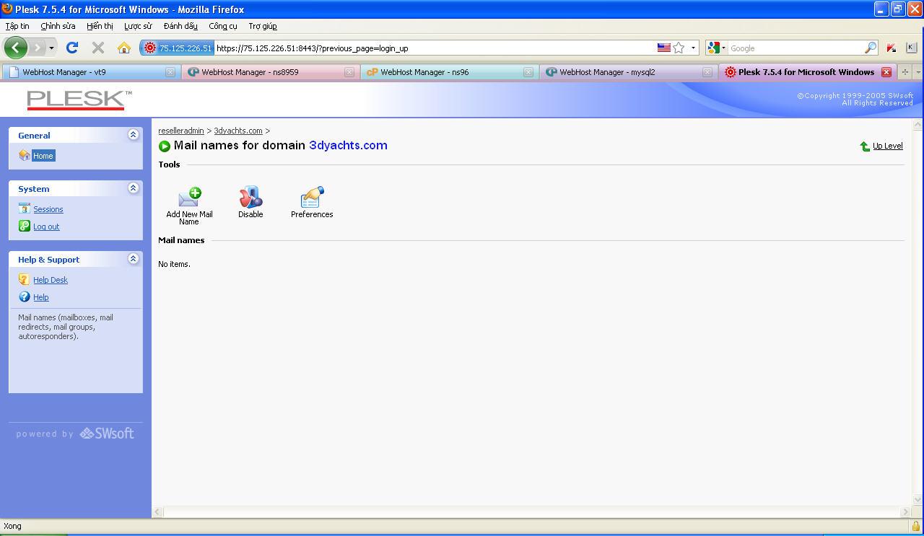Click the Help Desk icon
This screenshot has height=536, width=924.
(25, 279)
